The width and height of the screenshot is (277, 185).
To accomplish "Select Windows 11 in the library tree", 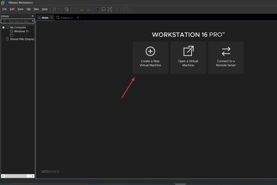I will click(x=20, y=31).
